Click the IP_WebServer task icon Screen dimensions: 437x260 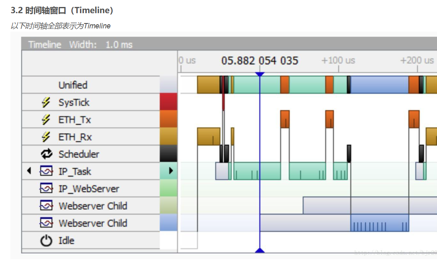click(x=46, y=188)
